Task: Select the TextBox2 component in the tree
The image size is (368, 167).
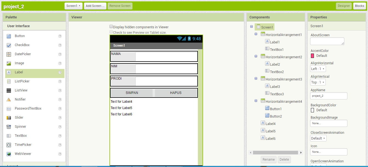Action: coord(276,71)
